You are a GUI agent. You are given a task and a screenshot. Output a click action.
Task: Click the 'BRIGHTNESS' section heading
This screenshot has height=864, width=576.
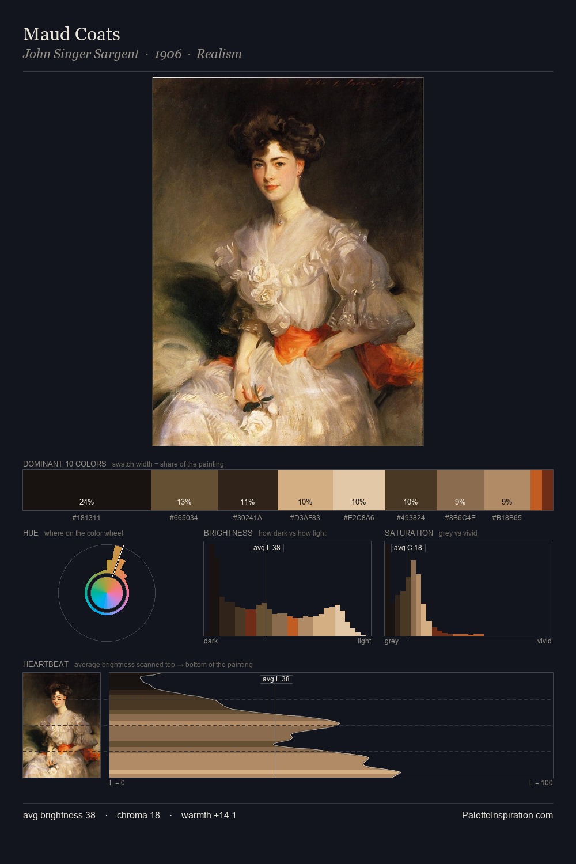[x=228, y=533]
